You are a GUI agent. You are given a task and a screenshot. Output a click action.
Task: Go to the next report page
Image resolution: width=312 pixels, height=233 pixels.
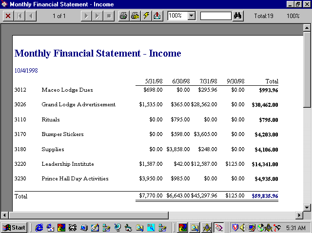[x=87, y=16]
